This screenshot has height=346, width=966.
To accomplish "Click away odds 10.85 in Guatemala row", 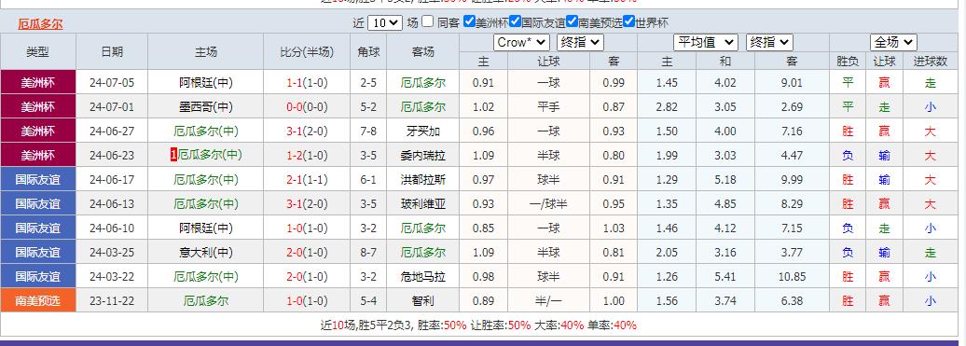I will [792, 276].
